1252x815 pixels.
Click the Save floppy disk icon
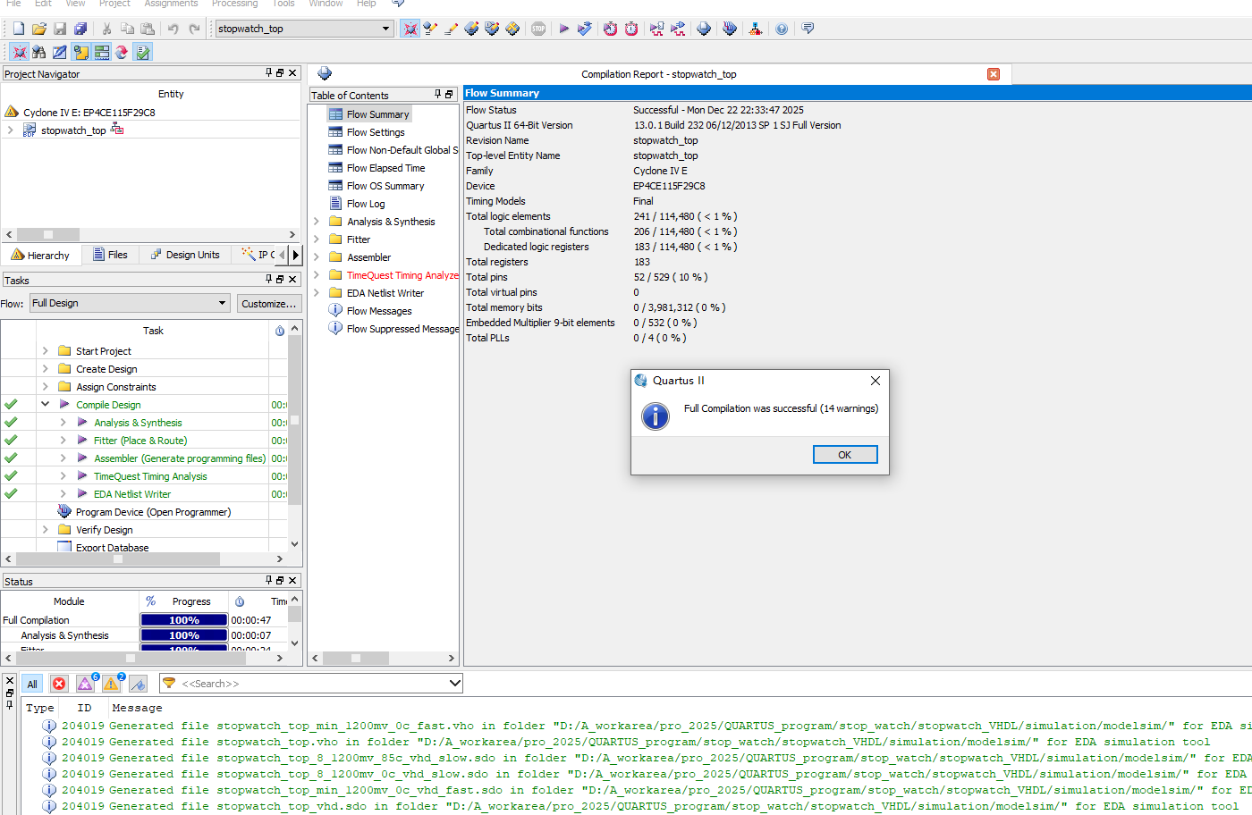click(x=60, y=29)
